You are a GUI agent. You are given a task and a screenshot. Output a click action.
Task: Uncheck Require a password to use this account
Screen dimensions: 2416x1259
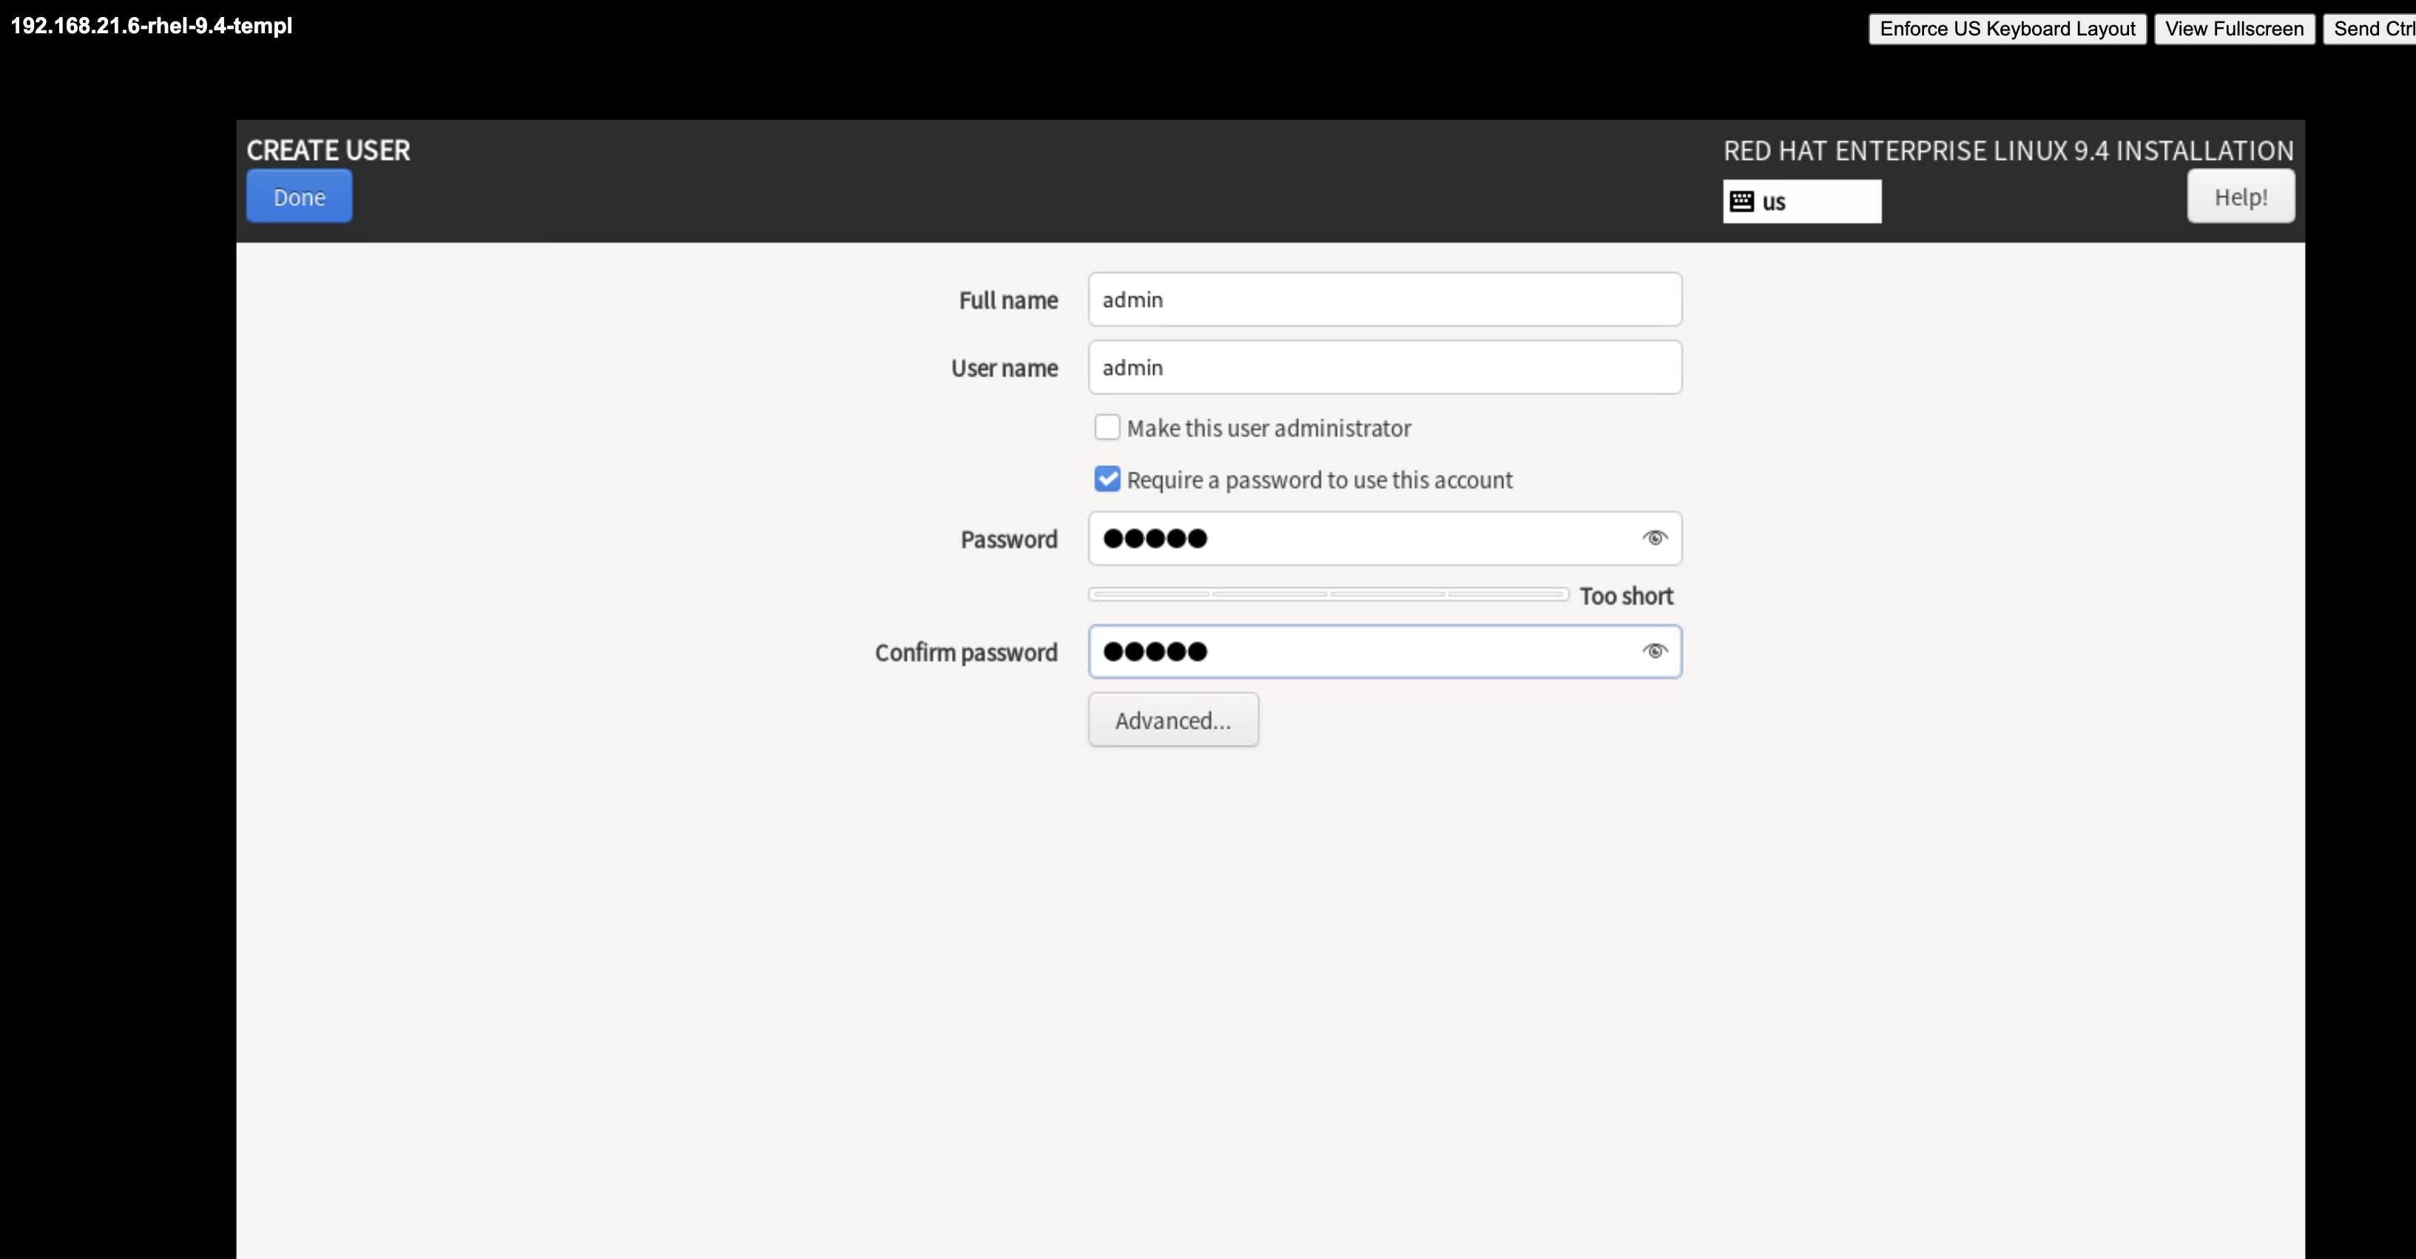click(1107, 479)
